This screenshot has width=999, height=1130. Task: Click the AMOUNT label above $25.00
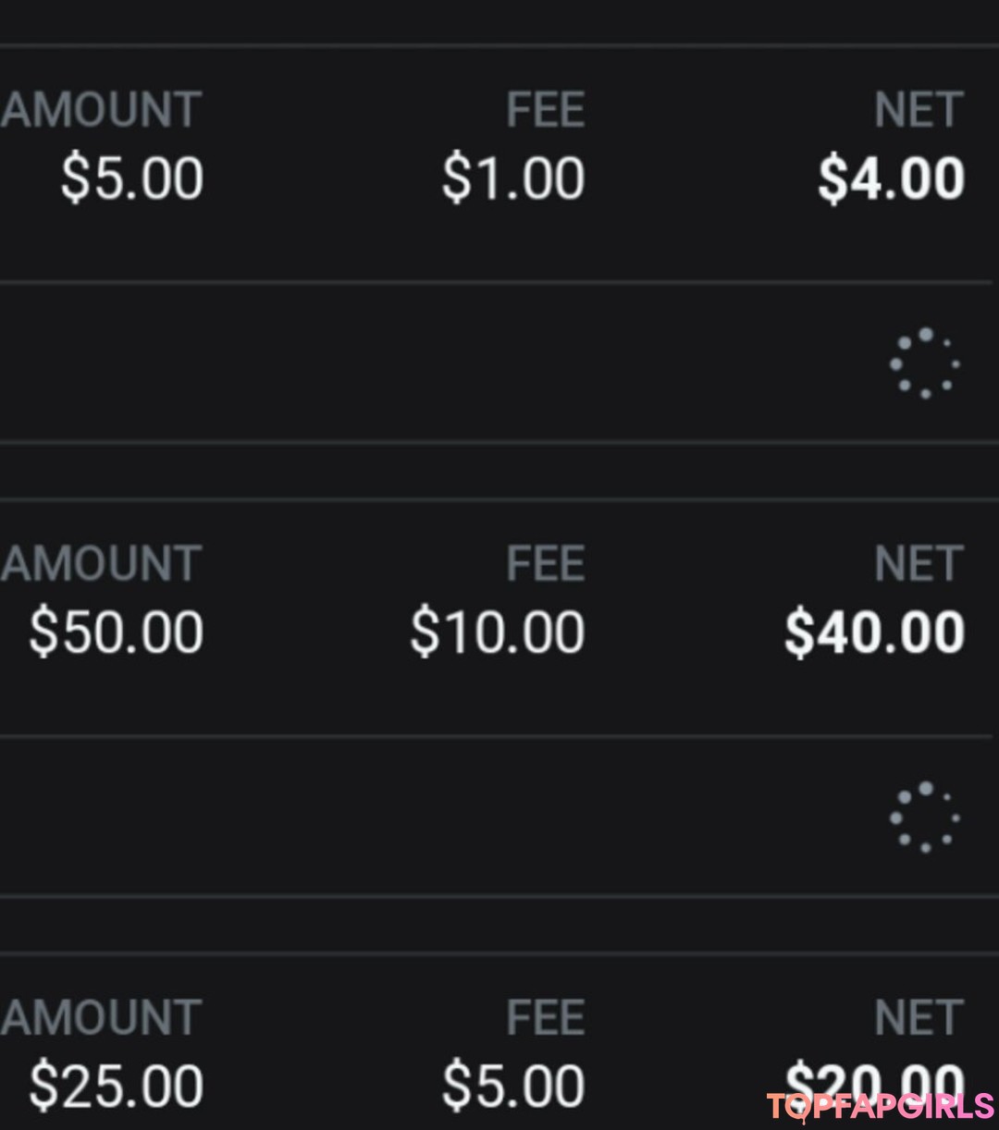click(102, 1017)
